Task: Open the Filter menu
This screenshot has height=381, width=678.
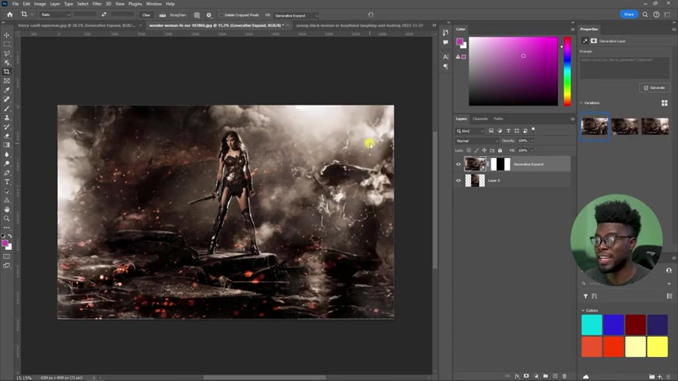Action: click(x=97, y=4)
